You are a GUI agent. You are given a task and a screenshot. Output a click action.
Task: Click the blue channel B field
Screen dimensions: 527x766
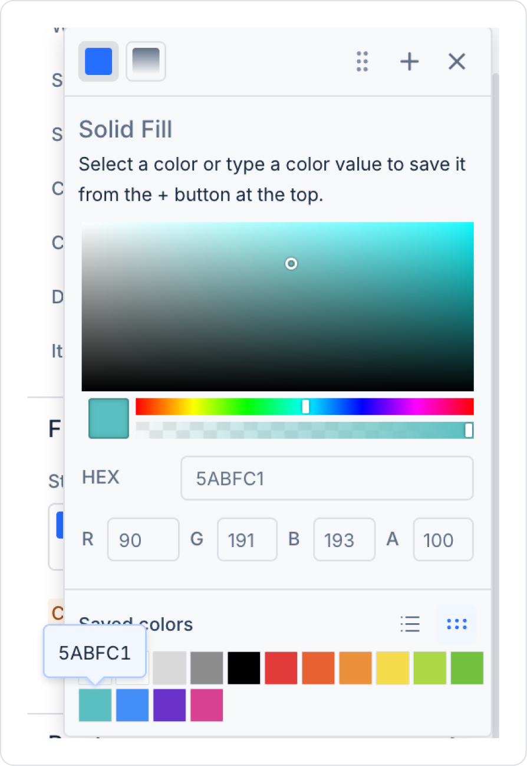click(344, 539)
